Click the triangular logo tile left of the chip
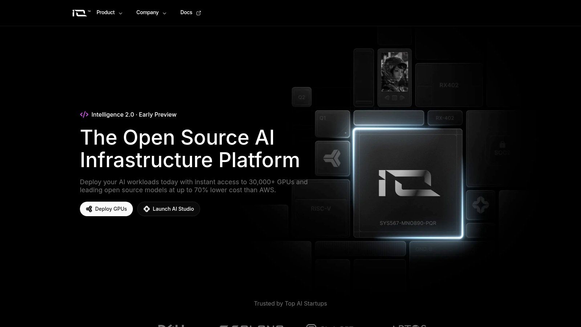Viewport: 581px width, 327px height. point(332,158)
